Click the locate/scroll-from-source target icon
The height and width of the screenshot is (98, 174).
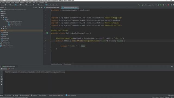coord(33,7)
